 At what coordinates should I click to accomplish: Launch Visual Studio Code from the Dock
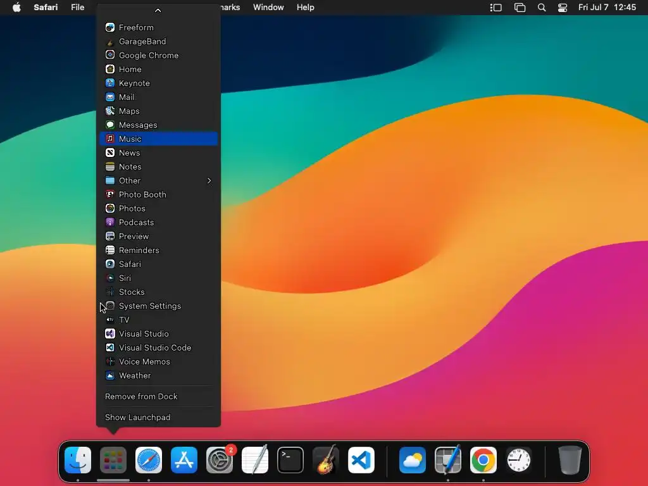(361, 460)
